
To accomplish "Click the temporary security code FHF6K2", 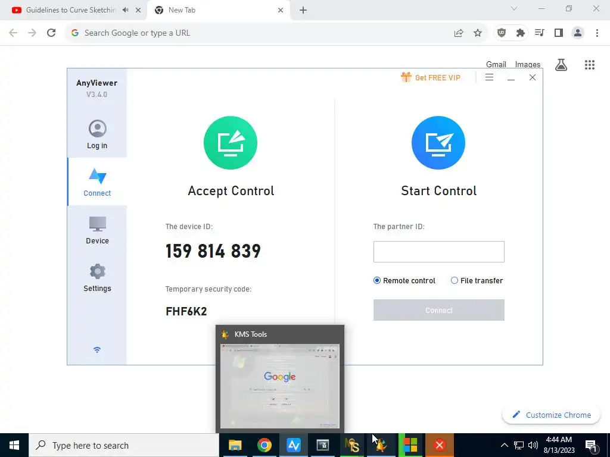I will click(186, 311).
